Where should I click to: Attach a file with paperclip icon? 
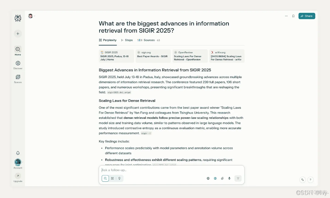[222, 178]
